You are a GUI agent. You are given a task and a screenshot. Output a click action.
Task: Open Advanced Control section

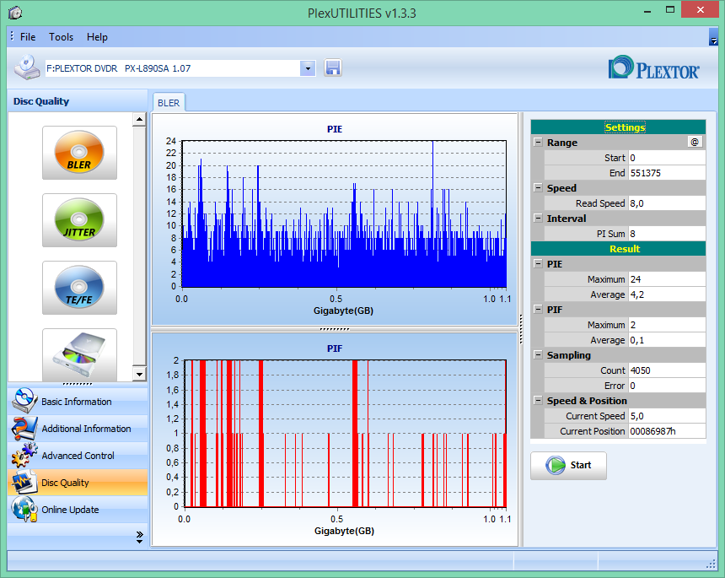[x=78, y=456]
